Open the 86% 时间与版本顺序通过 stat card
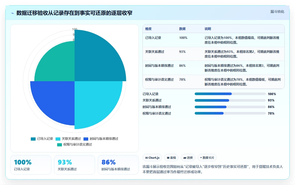The height and width of the screenshot is (185, 295). 118,165
